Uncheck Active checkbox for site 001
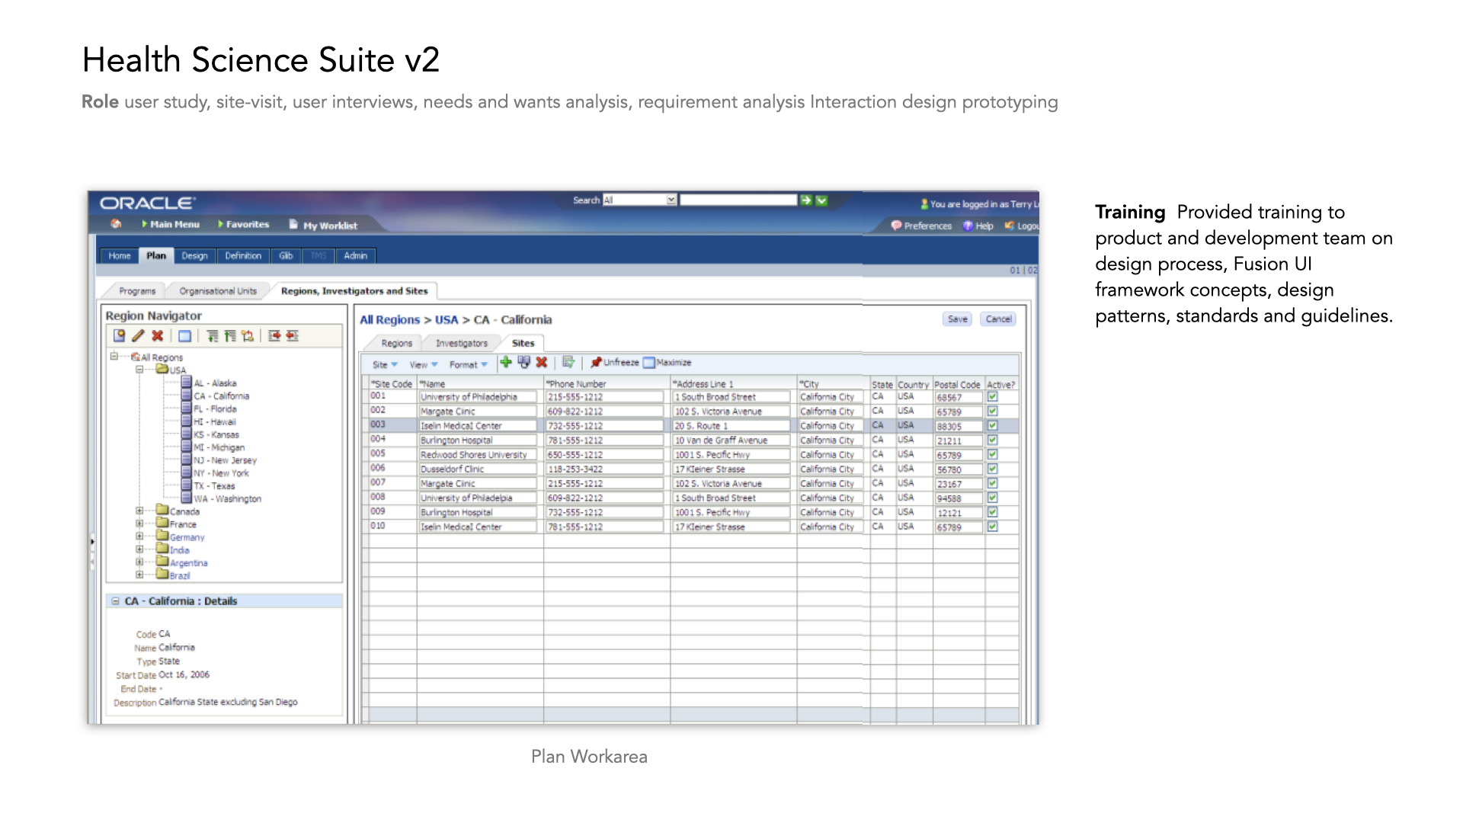1463x823 pixels. (x=993, y=396)
